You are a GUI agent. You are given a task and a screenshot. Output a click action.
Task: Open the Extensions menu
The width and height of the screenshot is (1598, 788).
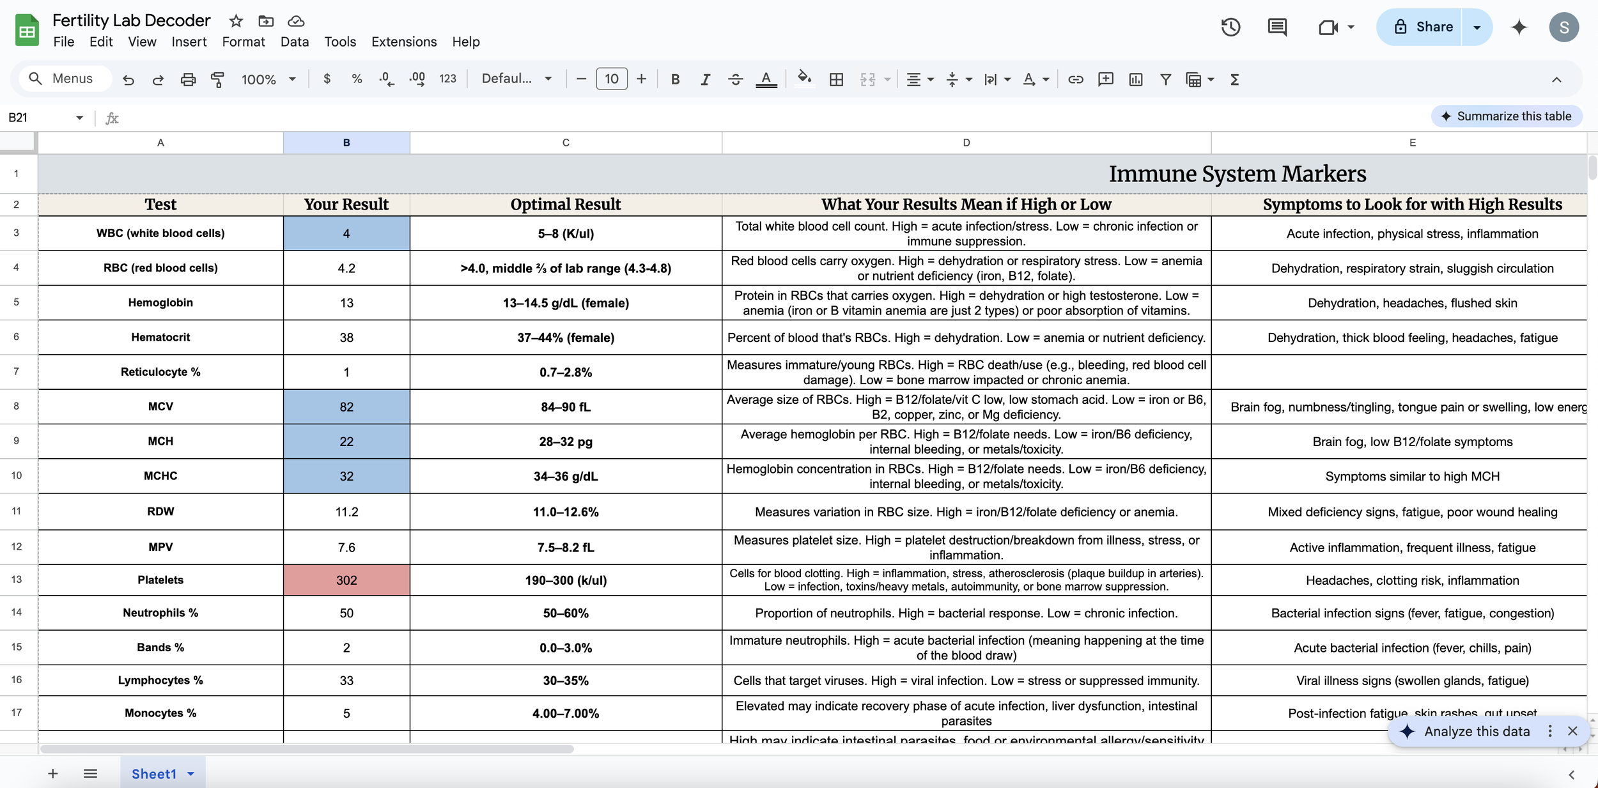click(x=403, y=42)
